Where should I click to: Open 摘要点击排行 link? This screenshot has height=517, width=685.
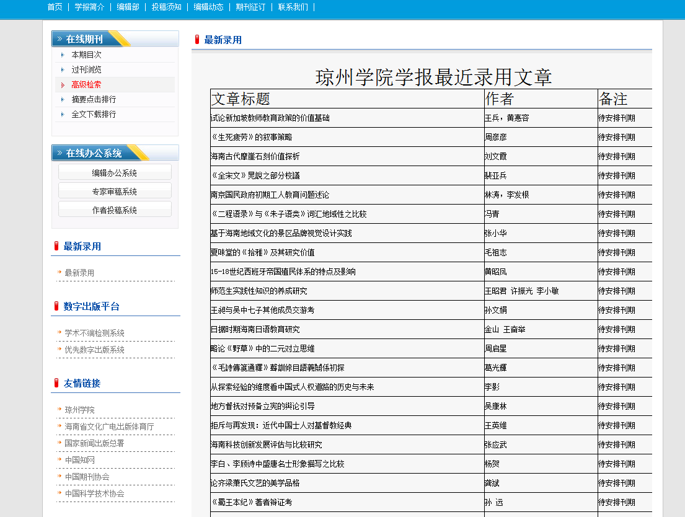point(94,99)
